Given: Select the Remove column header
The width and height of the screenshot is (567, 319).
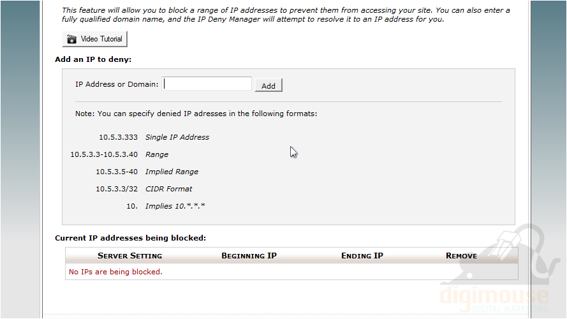Looking at the screenshot, I should click(461, 256).
